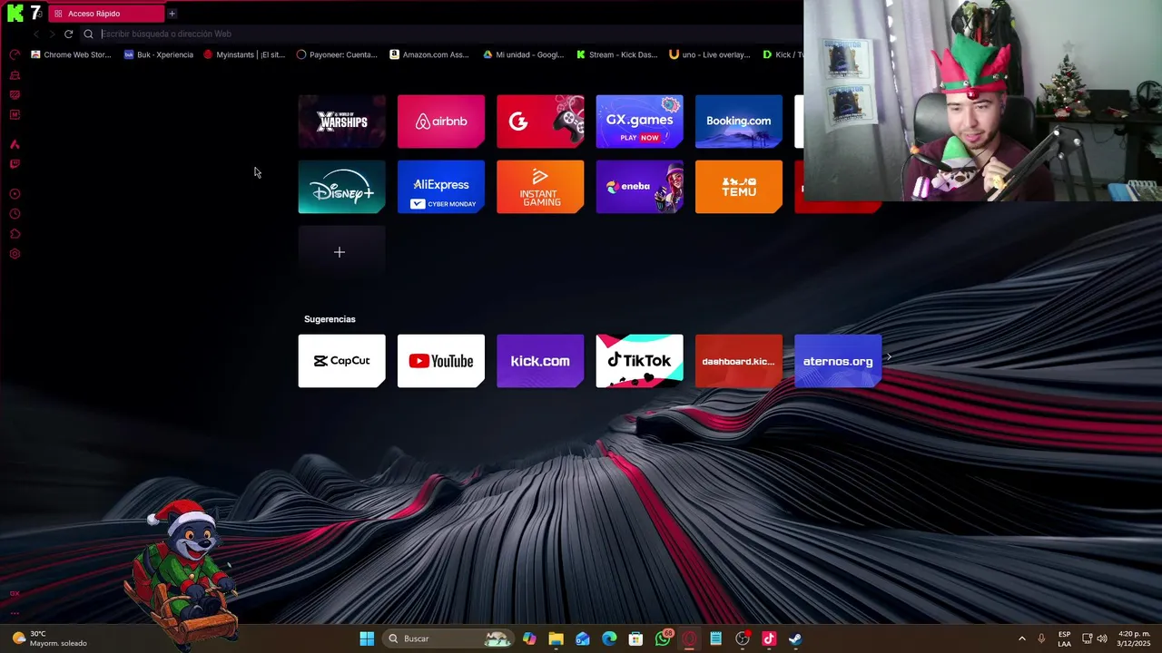Open Microsoft Edge from the taskbar
The width and height of the screenshot is (1162, 653).
click(x=609, y=638)
